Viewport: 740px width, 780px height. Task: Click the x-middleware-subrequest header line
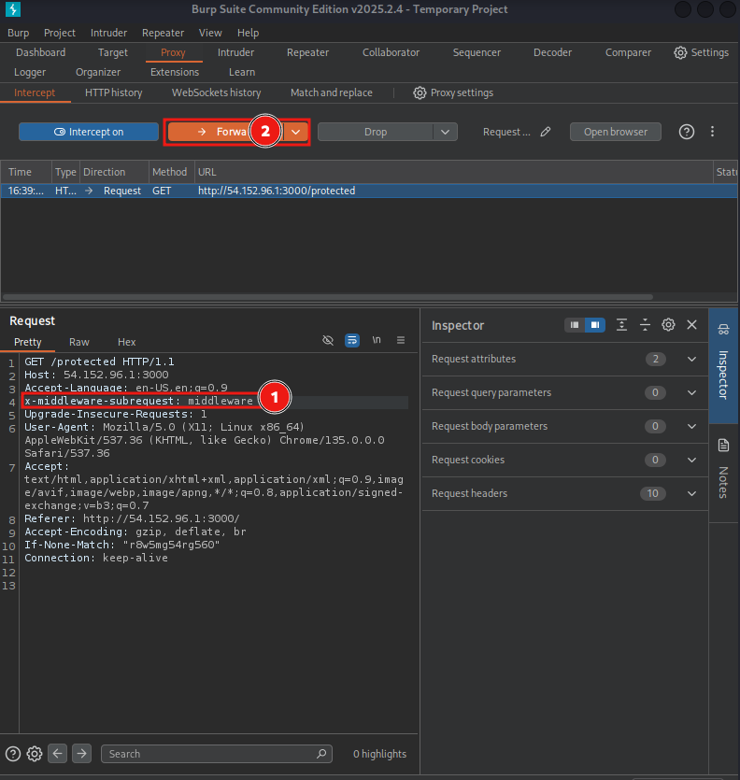click(139, 401)
